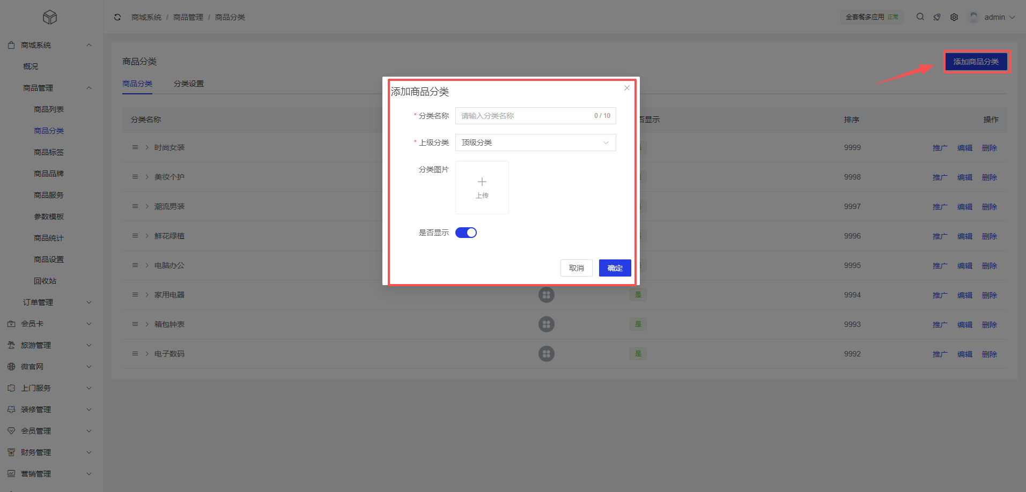The image size is (1026, 492).
Task: Click the refresh icon beside the breadcrumb
Action: (x=117, y=17)
